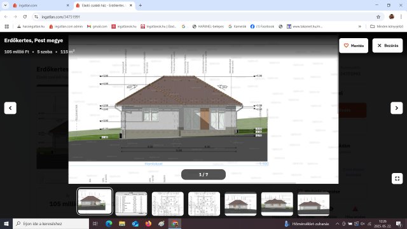The height and width of the screenshot is (229, 407).
Task: Open the gmail.com bookmark
Action: (x=97, y=27)
